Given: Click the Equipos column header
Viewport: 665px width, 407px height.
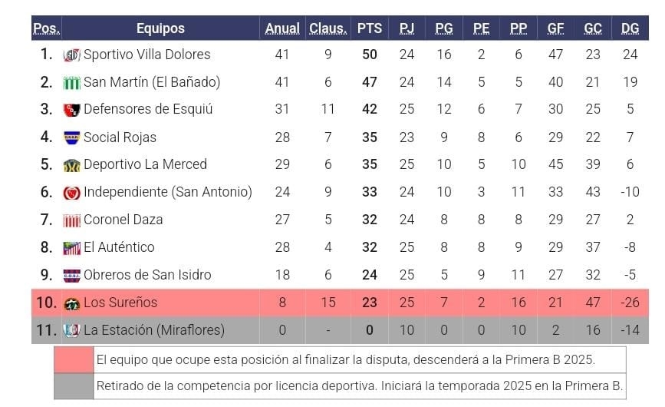Looking at the screenshot, I should 160,28.
